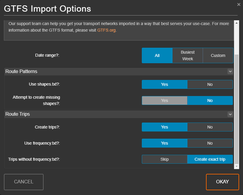243x195 pixels.
Task: Confirm import with the OKAY button
Action: pyautogui.click(x=222, y=182)
